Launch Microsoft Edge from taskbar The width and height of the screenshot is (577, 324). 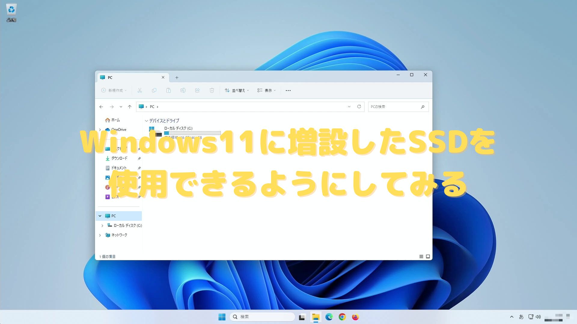pos(329,317)
